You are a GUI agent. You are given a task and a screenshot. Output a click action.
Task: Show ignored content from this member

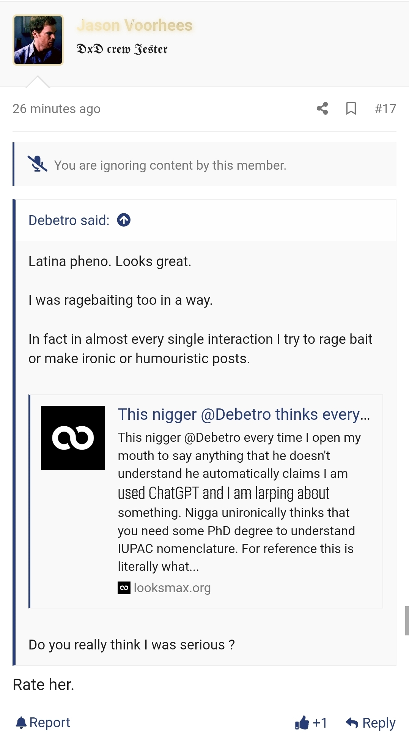pos(170,165)
